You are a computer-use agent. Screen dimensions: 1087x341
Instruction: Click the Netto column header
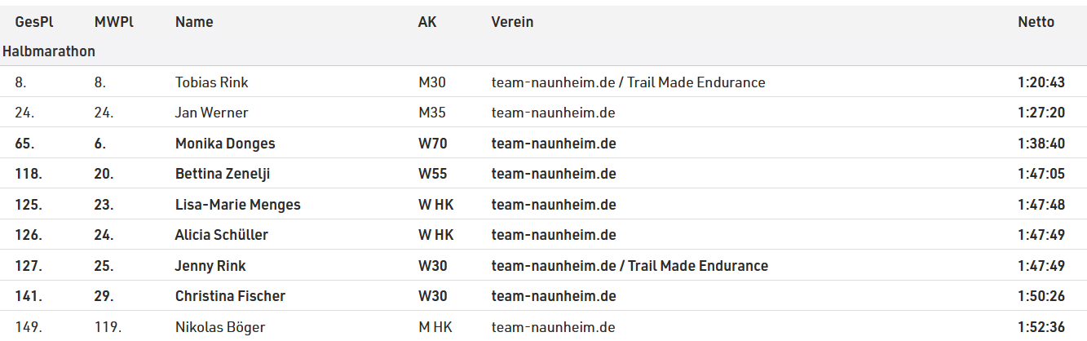pyautogui.click(x=1036, y=22)
